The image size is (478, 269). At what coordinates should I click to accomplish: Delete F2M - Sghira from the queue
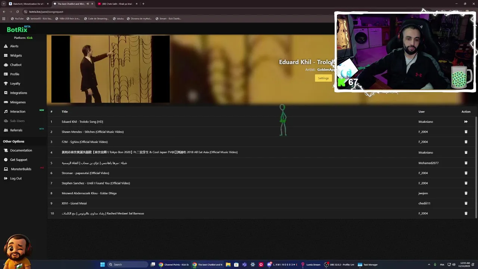point(466,142)
